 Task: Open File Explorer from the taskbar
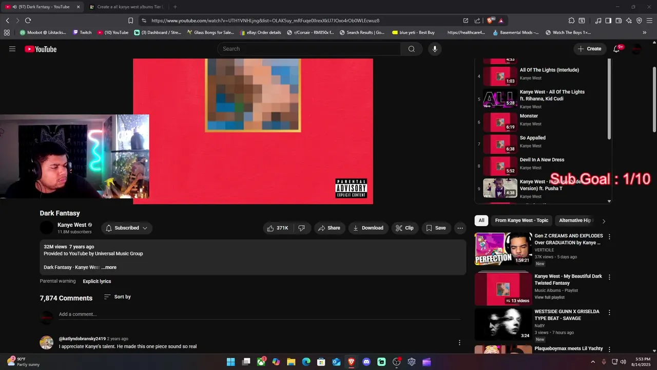pos(291,362)
